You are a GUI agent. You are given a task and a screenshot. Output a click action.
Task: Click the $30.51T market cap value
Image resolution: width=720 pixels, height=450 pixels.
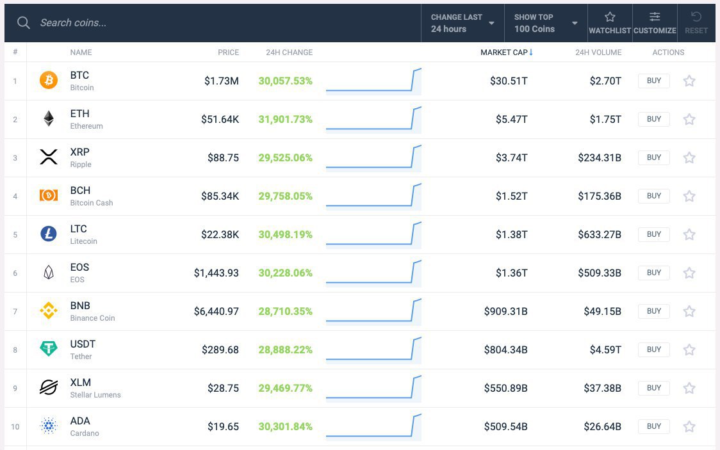tap(509, 81)
